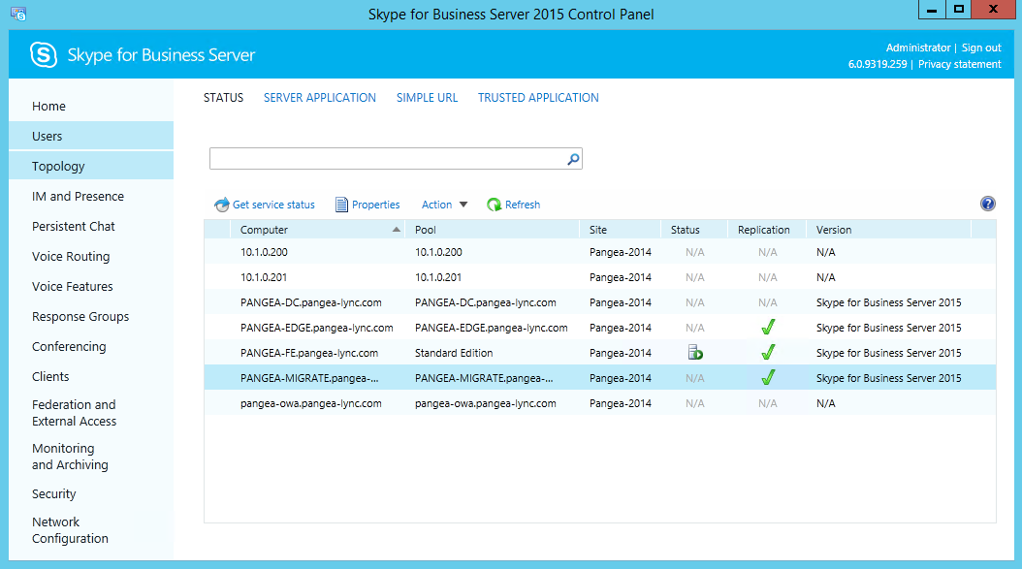Select the 10.1.0.201 computer row
The height and width of the screenshot is (569, 1022).
coord(599,277)
